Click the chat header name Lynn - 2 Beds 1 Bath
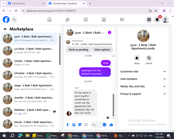174x139 pixels. pyautogui.click(x=89, y=33)
